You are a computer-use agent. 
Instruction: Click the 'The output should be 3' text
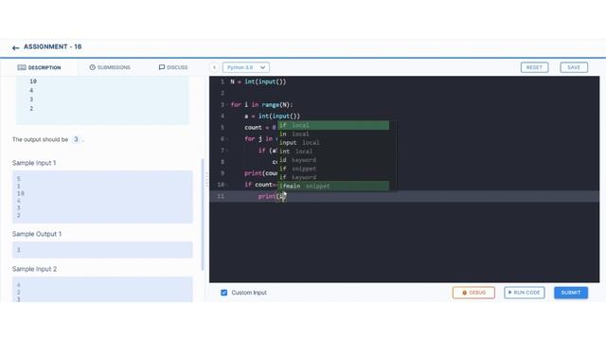47,139
